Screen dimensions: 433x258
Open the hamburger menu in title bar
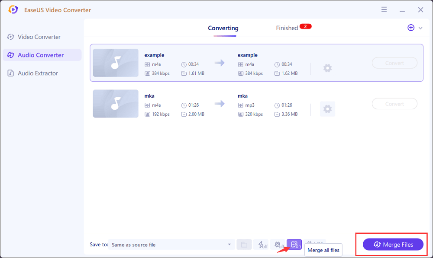click(384, 10)
